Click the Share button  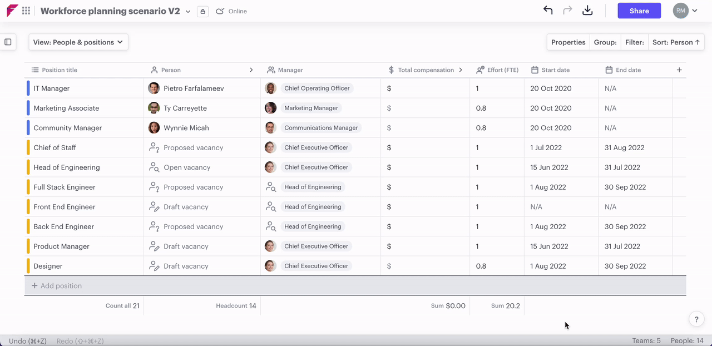point(639,11)
